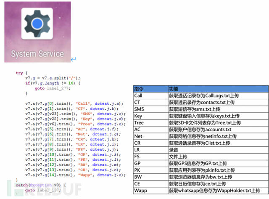Click the code line with "Net" string

click(73, 134)
